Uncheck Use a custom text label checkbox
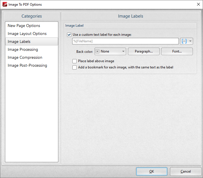 pos(69,35)
